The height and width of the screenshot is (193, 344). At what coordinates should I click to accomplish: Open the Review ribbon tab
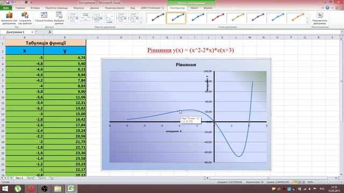[x=114, y=8]
